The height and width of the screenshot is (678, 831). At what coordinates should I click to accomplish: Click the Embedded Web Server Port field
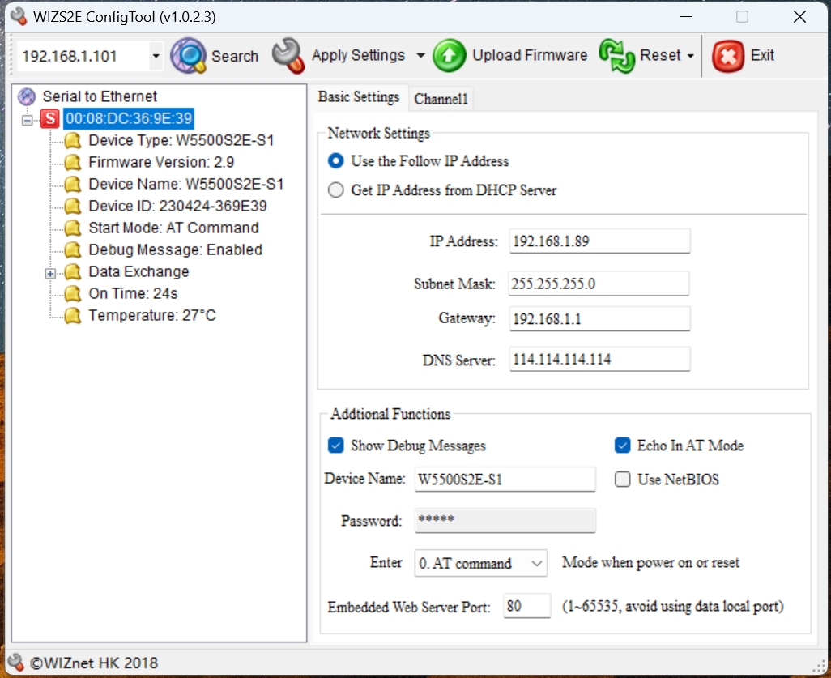point(526,605)
